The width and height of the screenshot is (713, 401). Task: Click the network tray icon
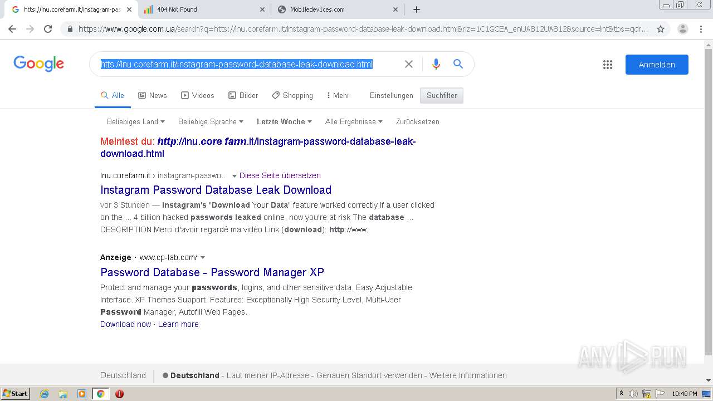click(x=647, y=394)
